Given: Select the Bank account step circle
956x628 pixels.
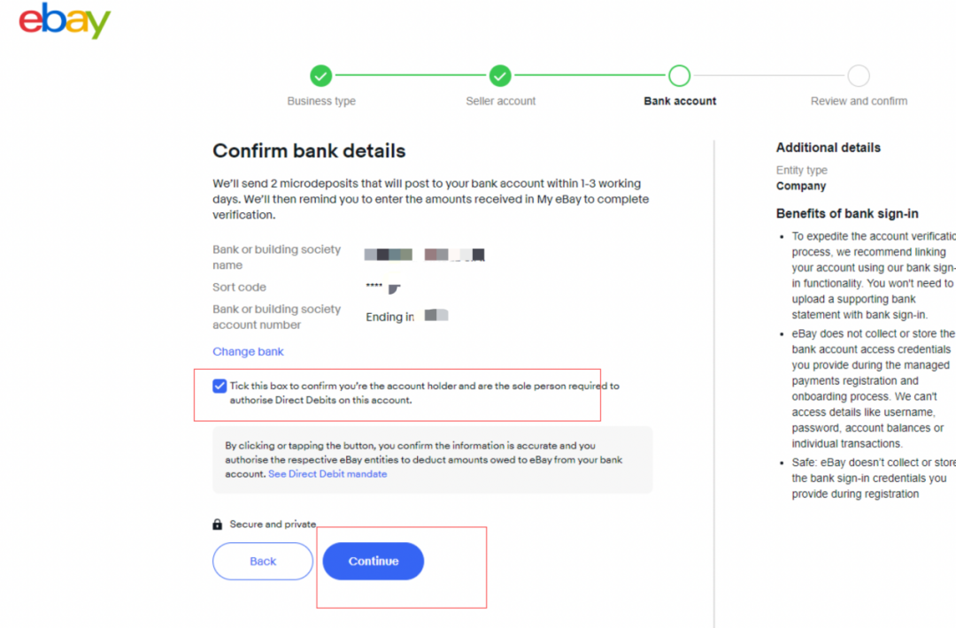Looking at the screenshot, I should (x=679, y=76).
